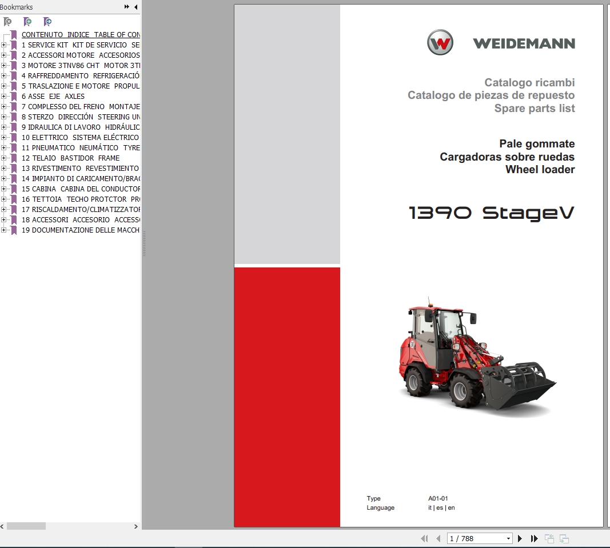Select bookmark 1 SERVICE KIT
Screen dimensions: 610x548
(x=81, y=45)
